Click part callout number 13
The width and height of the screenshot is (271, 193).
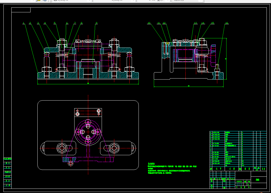[195, 23]
